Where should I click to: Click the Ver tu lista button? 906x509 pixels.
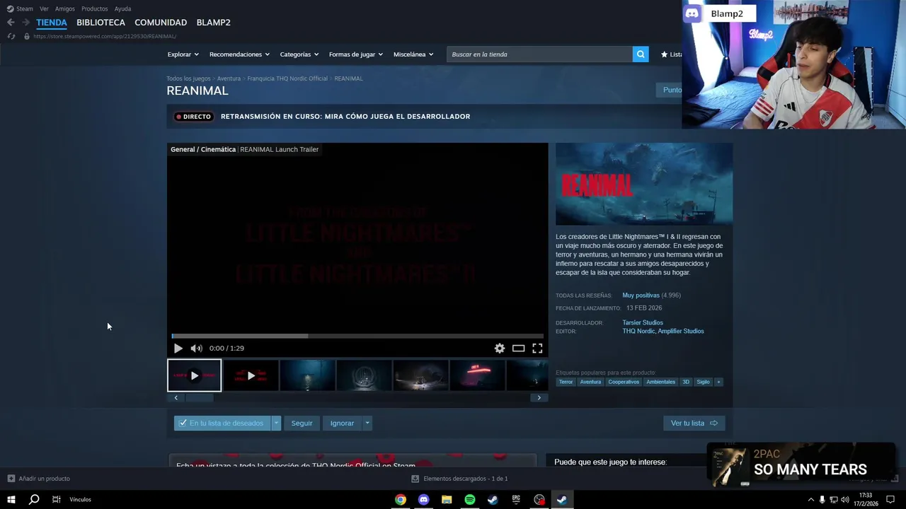pos(694,423)
